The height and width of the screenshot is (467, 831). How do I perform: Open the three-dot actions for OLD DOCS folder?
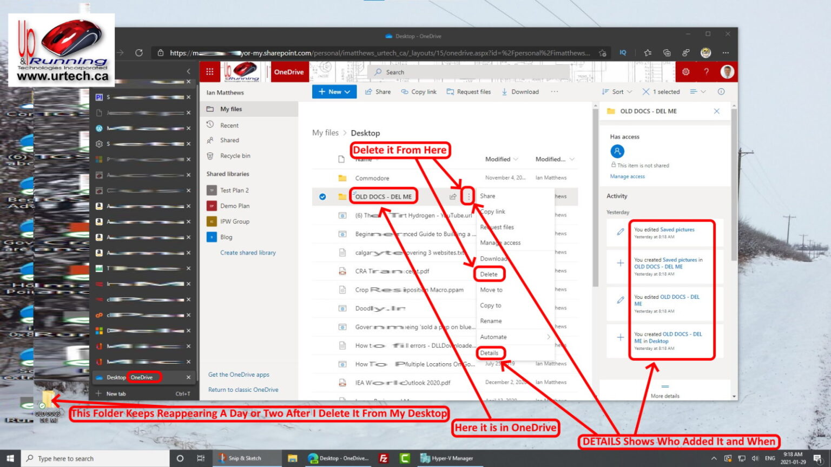point(469,197)
